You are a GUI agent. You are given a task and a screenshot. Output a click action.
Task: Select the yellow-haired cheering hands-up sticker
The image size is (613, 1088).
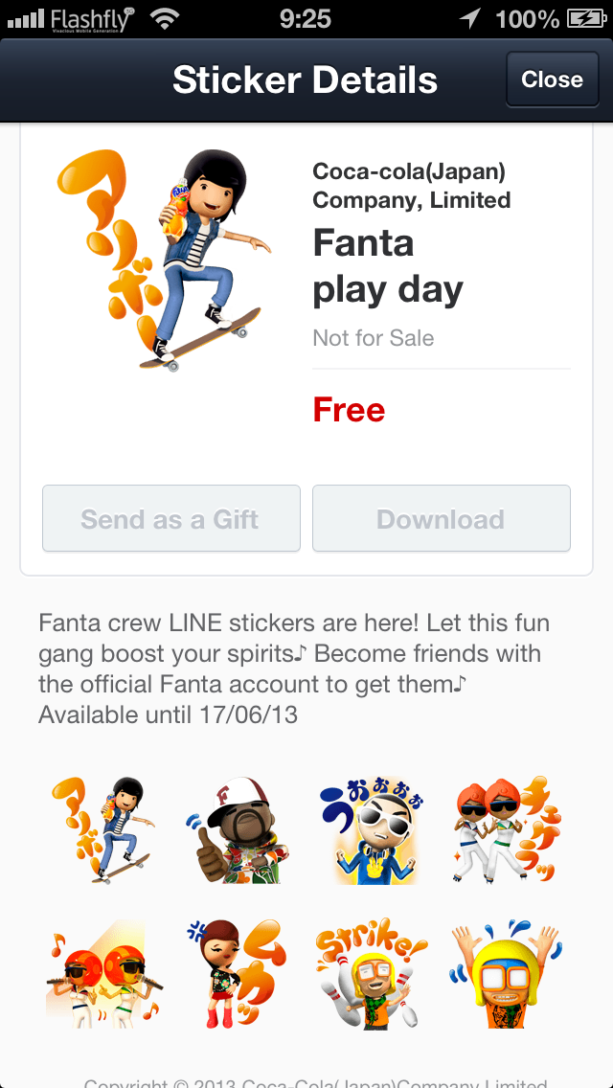tap(506, 973)
